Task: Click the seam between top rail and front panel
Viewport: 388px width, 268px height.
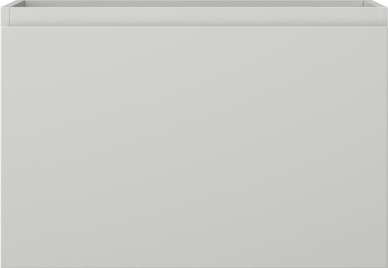Action: [x=194, y=27]
